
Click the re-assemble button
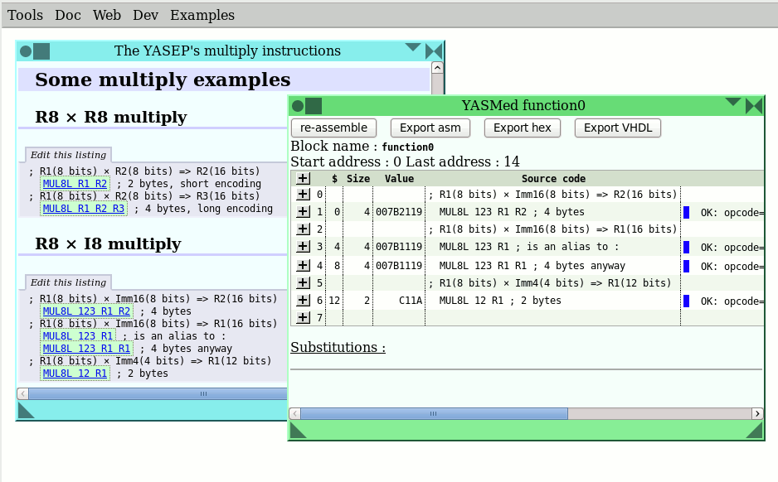click(x=333, y=128)
